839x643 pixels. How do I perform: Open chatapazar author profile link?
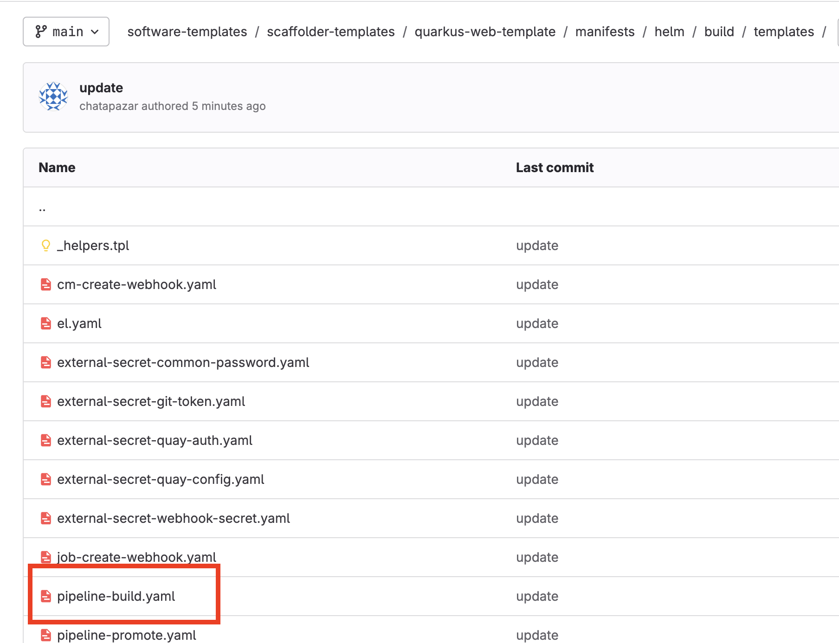click(109, 106)
